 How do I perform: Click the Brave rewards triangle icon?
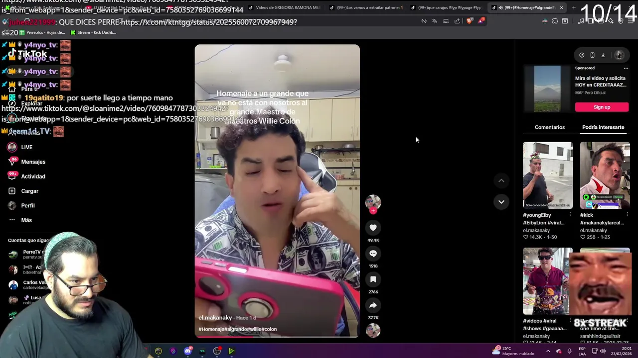tap(481, 21)
